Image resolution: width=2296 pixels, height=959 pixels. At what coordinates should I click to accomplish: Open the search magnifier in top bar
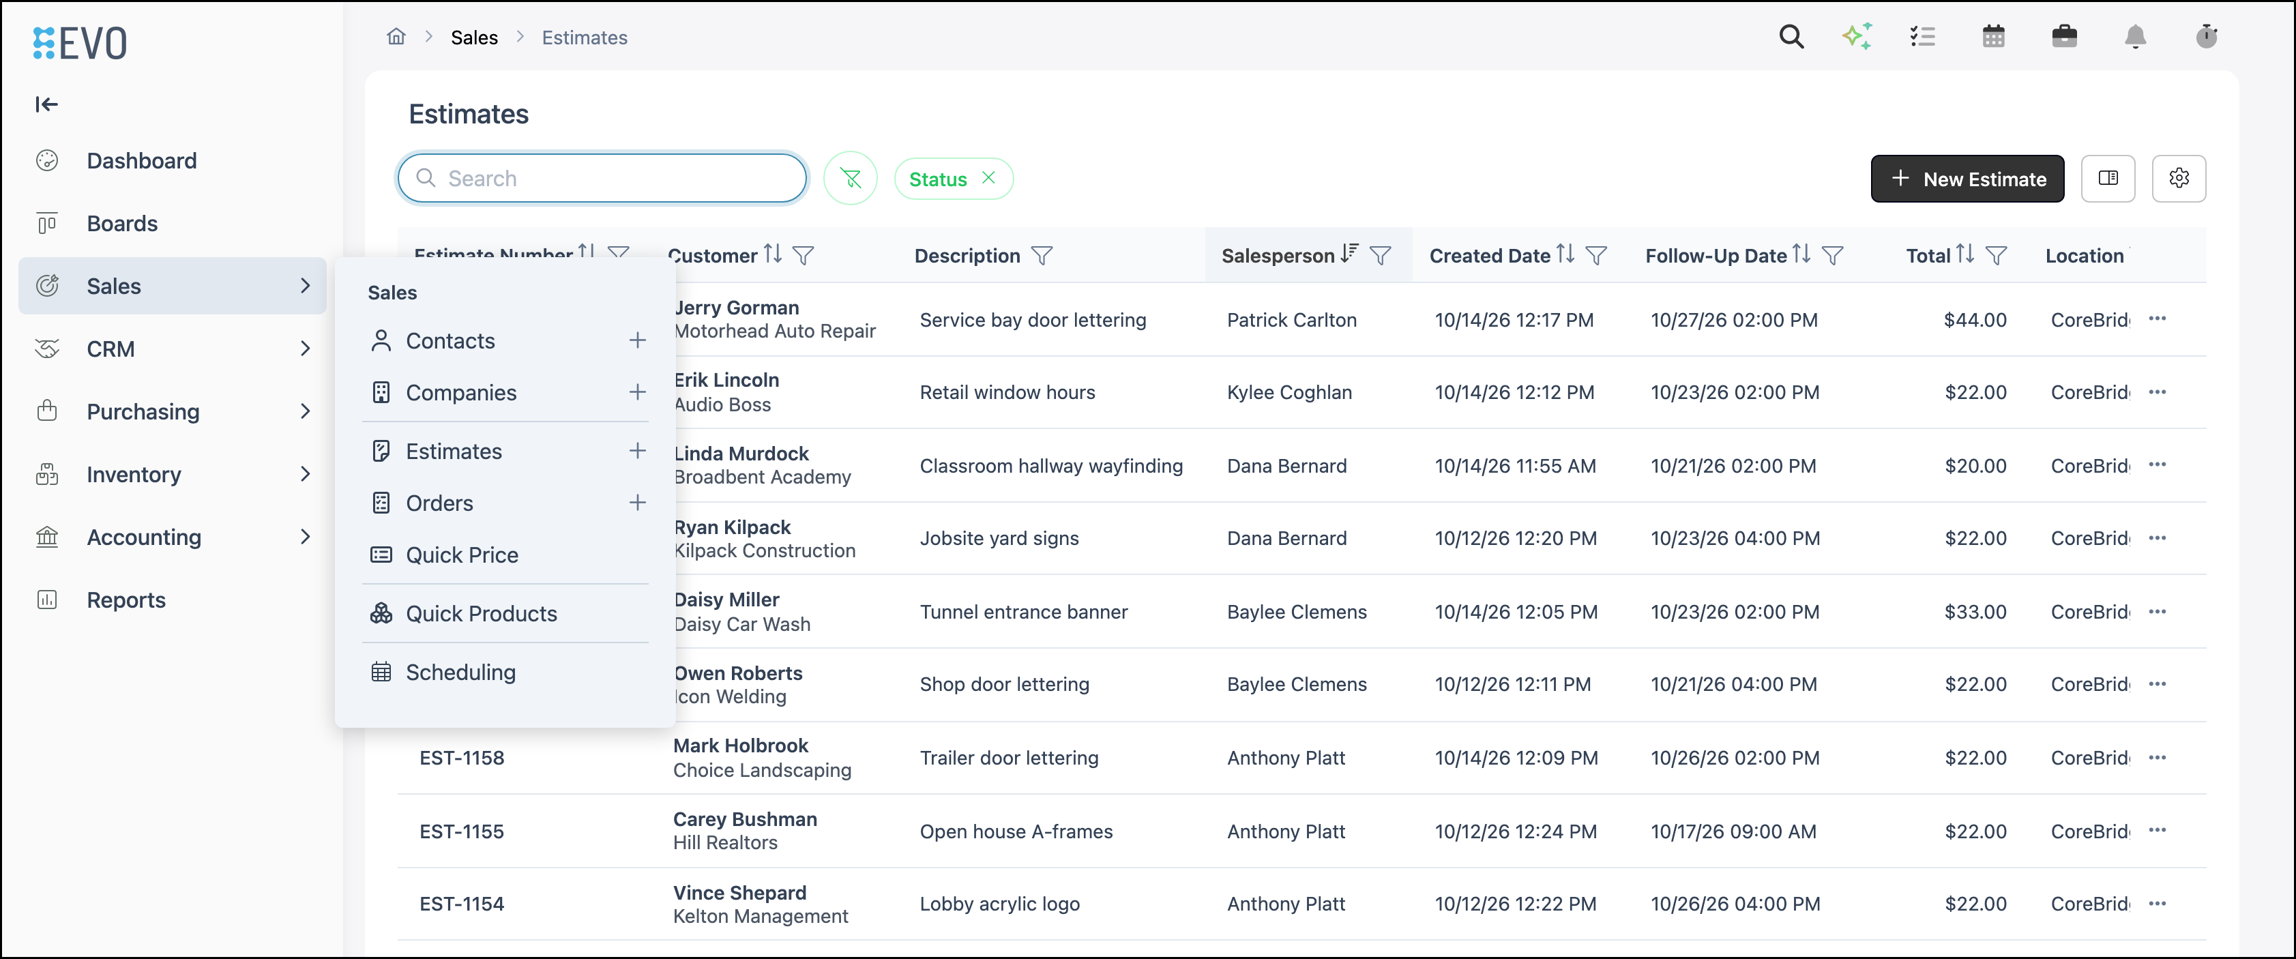(x=1791, y=37)
